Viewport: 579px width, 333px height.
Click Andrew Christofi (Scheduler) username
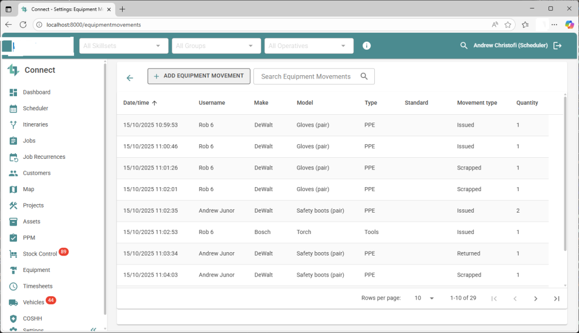pos(511,45)
